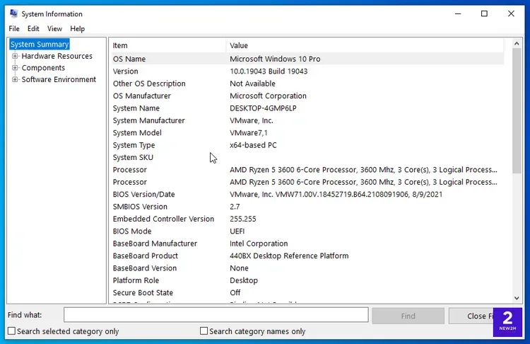This screenshot has height=344, width=530.
Task: Click the Platform Role value Desktop
Action: (244, 280)
